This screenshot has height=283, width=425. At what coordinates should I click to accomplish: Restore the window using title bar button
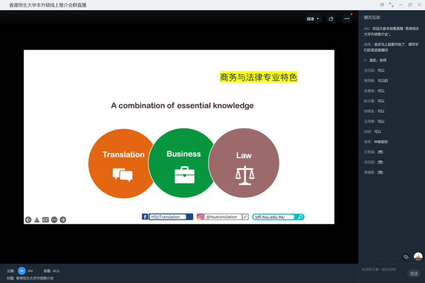[410, 5]
